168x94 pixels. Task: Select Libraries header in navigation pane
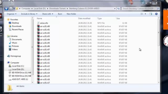[14, 36]
